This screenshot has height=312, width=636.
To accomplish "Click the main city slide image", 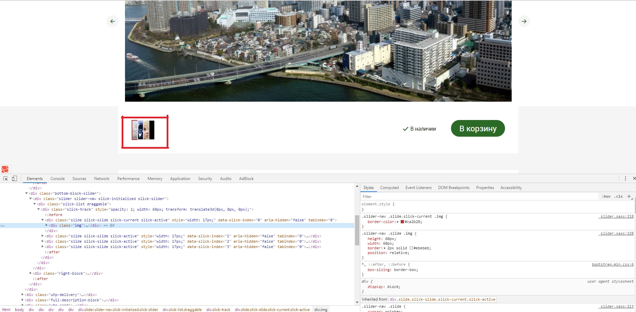I will pos(318,51).
